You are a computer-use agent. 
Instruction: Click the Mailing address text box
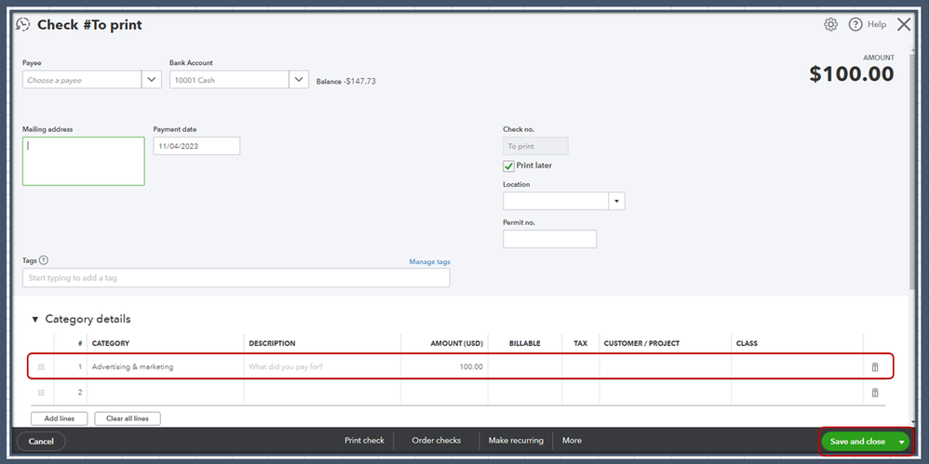point(84,161)
